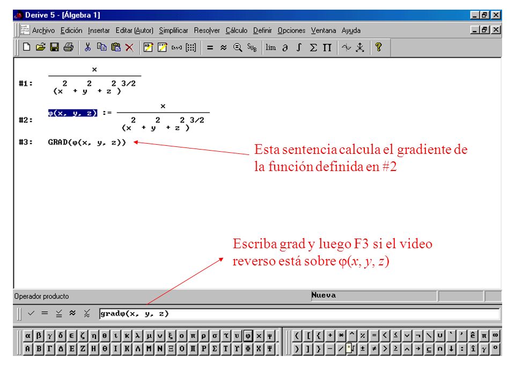The image size is (515, 386).
Task: Click the Author expression icon
Action: pyautogui.click(x=162, y=47)
